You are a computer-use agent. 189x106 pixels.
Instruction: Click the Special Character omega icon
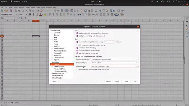click(96, 11)
